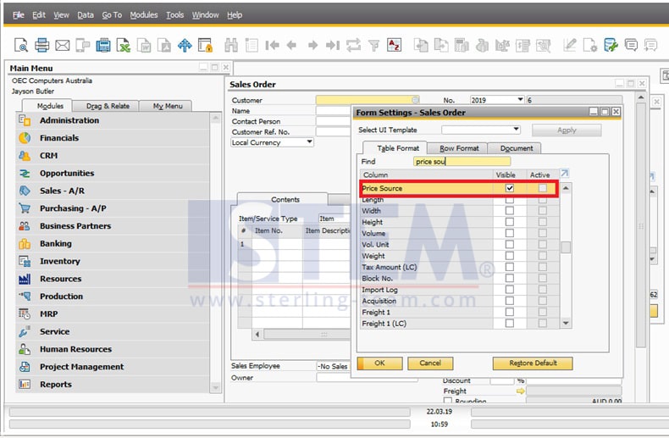
Task: Click the Sort Table A-Z icon
Action: [x=395, y=45]
